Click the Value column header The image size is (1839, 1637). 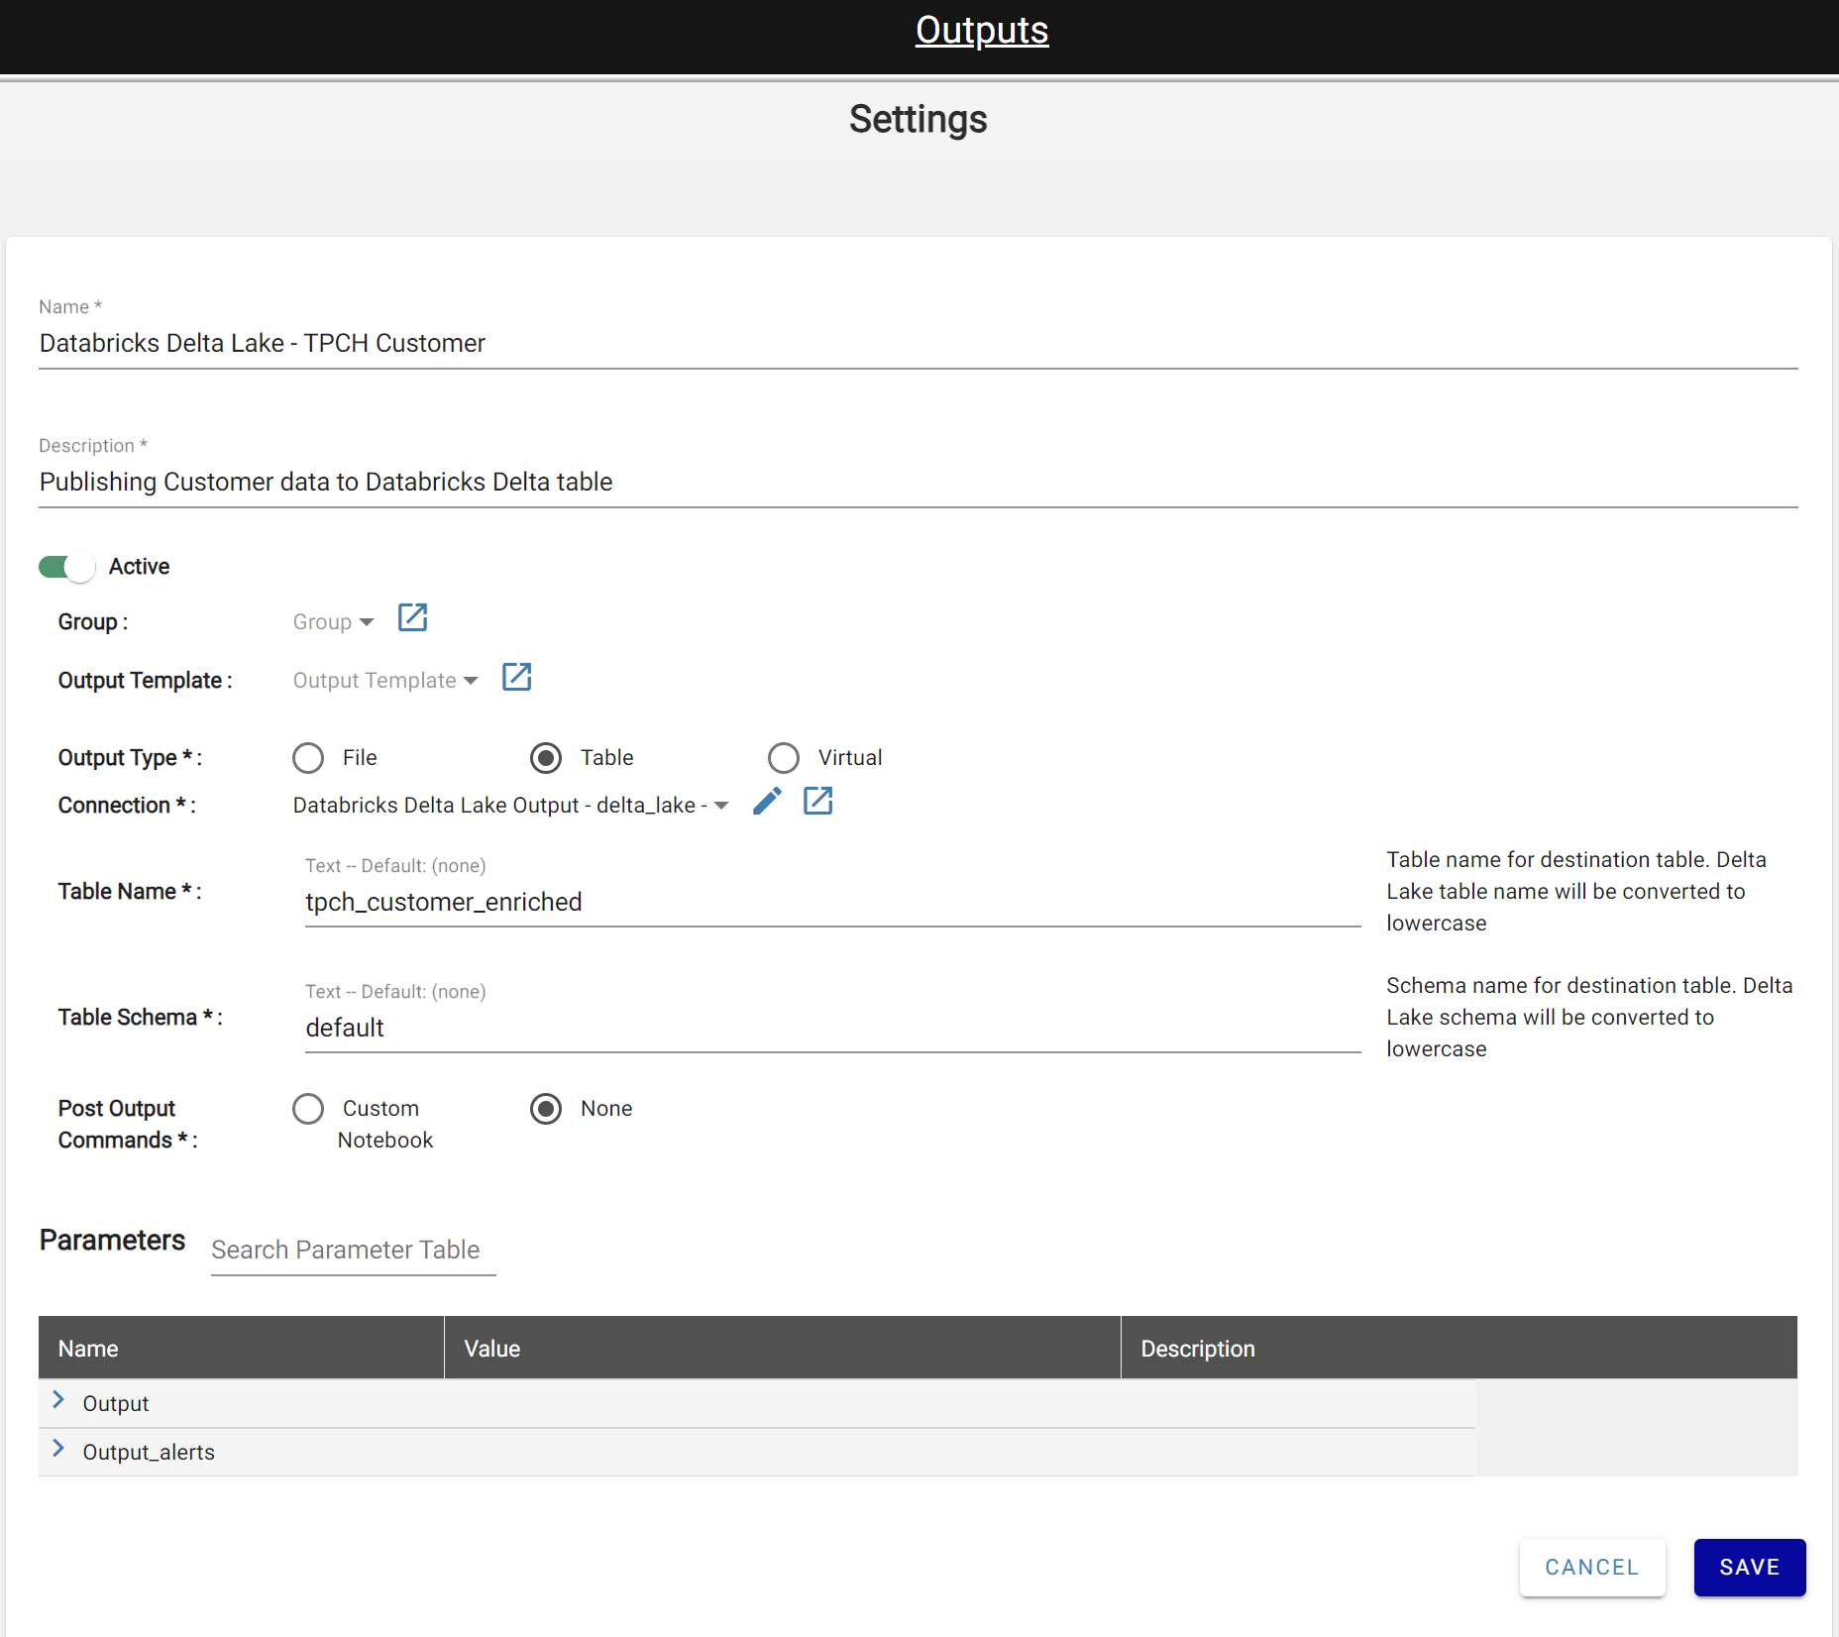[783, 1349]
